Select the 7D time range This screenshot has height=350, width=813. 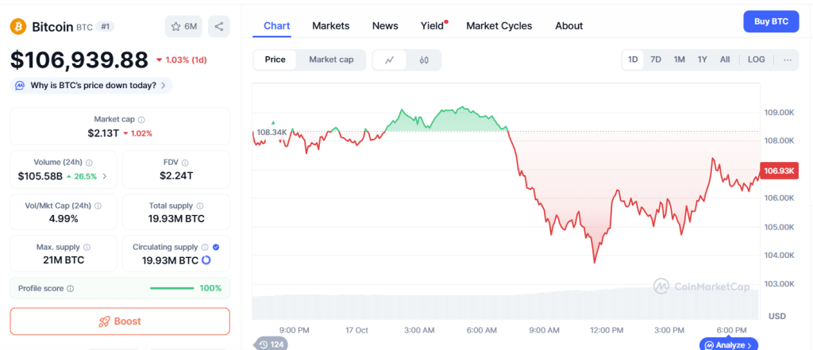point(656,60)
